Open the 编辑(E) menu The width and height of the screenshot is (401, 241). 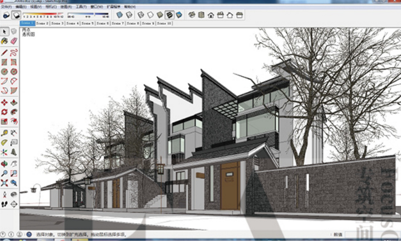tap(21, 6)
